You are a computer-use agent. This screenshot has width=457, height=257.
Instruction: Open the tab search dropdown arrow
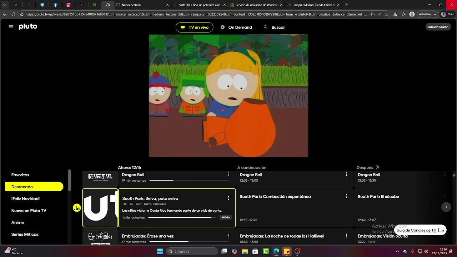(5, 5)
